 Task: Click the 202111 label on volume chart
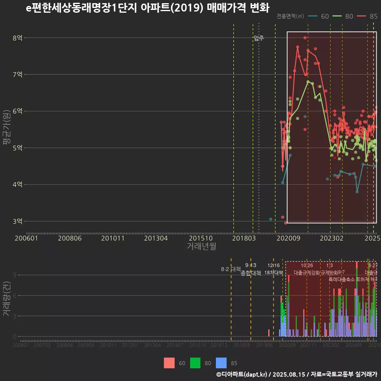308,345
